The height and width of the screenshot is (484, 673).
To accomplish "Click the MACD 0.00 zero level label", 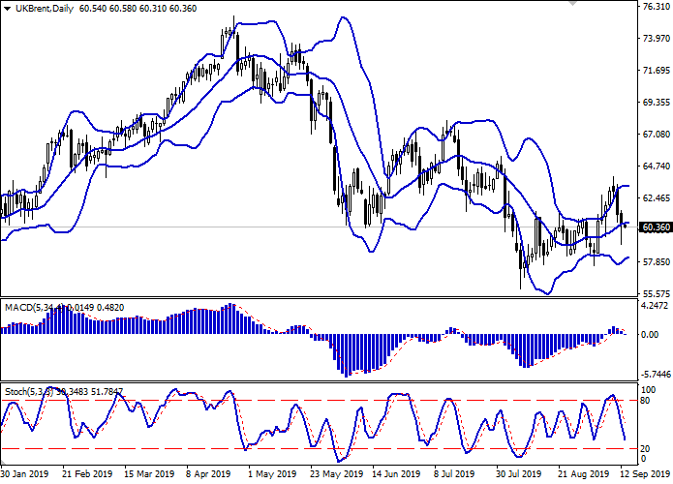I will [652, 334].
